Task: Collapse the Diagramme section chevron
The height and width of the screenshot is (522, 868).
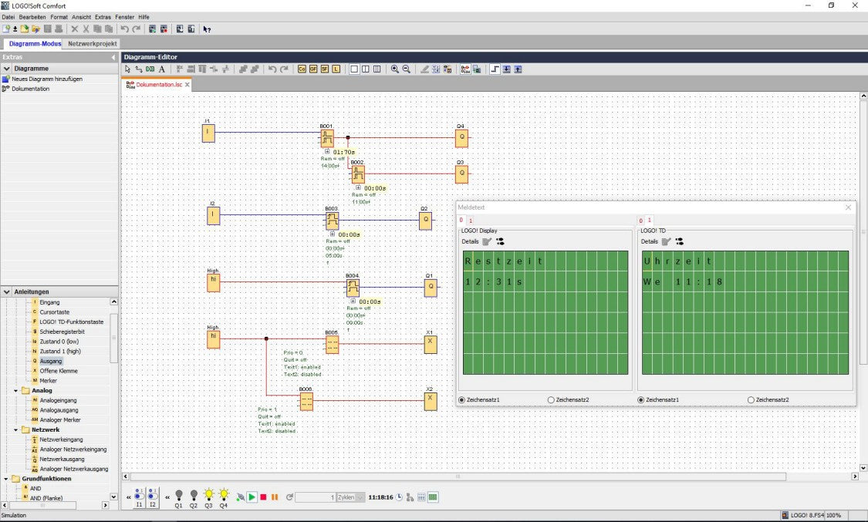Action: pos(7,69)
